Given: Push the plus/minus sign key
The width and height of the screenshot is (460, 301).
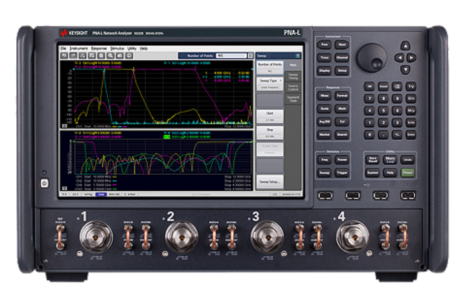Looking at the screenshot, I should click(x=397, y=135).
